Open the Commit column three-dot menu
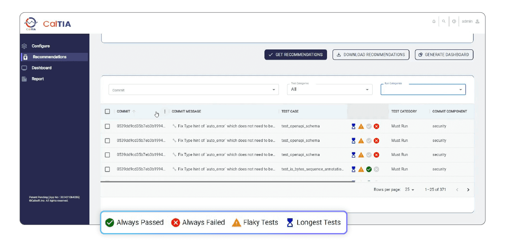This screenshot has width=511, height=245. pos(165,112)
